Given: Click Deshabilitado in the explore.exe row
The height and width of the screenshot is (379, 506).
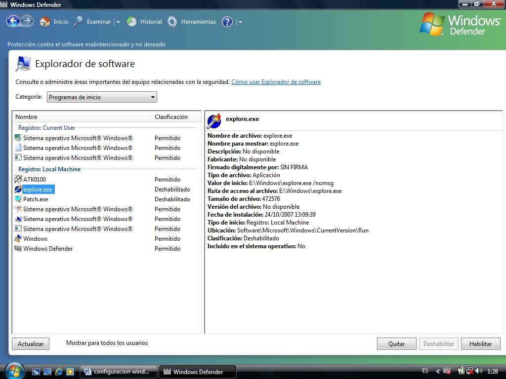Looking at the screenshot, I should [172, 189].
